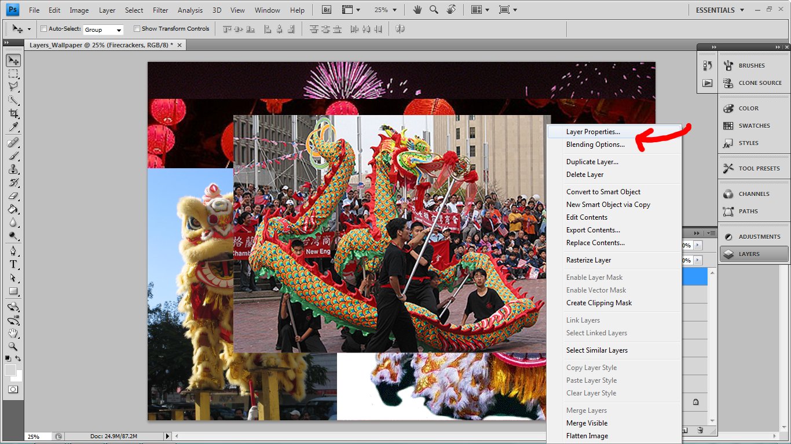Expand the toolbox with double-arrow

tap(7, 43)
